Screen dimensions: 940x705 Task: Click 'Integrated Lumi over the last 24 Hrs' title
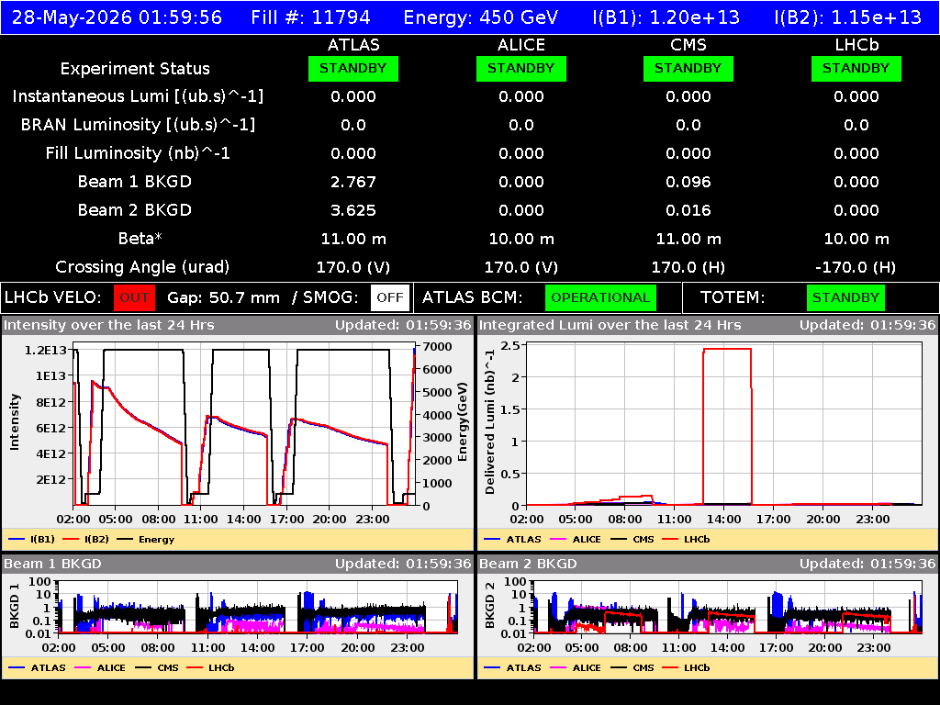[610, 326]
